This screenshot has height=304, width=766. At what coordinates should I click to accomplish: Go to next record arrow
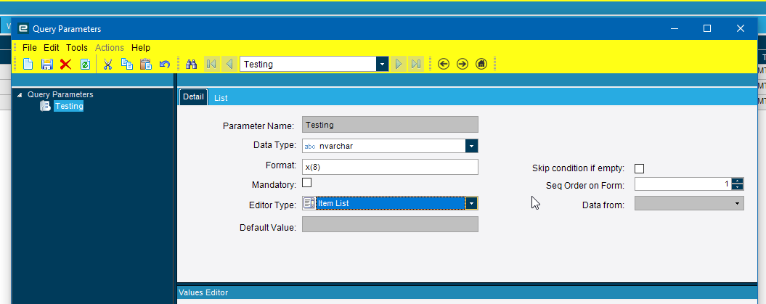click(399, 64)
